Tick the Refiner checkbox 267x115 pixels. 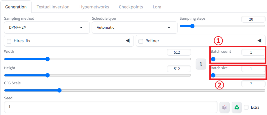point(141,41)
